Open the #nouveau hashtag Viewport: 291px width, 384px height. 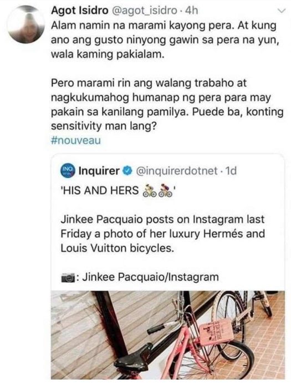tap(76, 141)
